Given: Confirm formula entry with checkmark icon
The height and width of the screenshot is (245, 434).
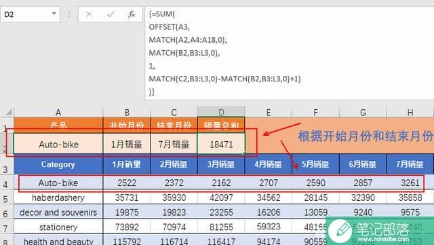Looking at the screenshot, I should (x=111, y=14).
